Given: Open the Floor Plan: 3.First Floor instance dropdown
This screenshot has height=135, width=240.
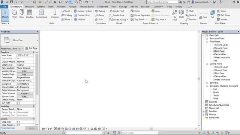Looking at the screenshot, I should coord(22,48).
